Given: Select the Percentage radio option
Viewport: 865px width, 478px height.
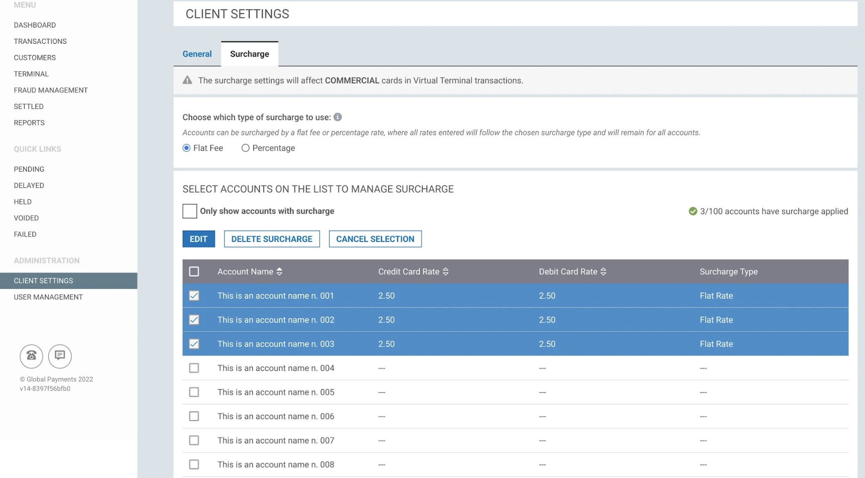Looking at the screenshot, I should 245,148.
